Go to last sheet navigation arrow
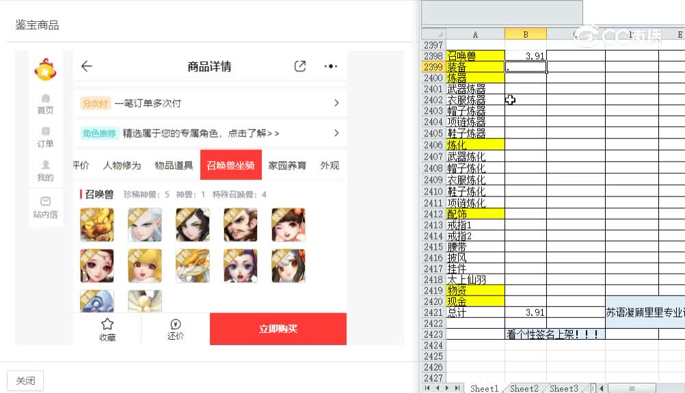The height and width of the screenshot is (393, 685). [457, 388]
